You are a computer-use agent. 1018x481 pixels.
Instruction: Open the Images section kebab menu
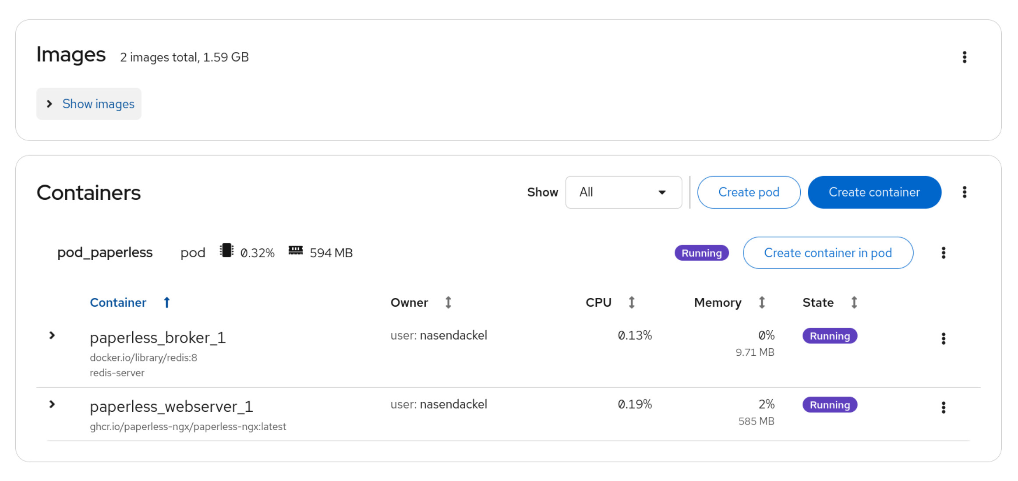point(964,57)
